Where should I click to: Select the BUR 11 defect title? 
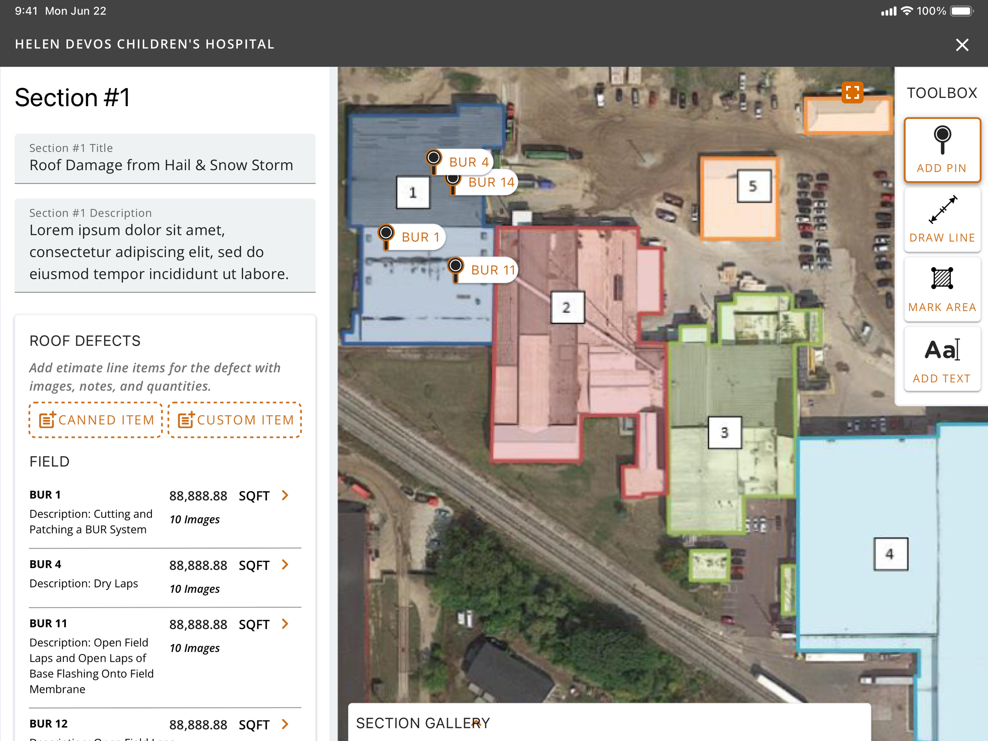[48, 624]
